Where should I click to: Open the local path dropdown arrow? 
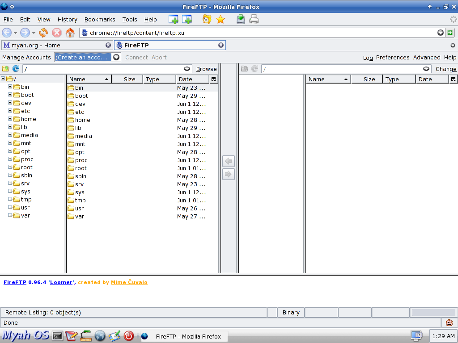pos(187,69)
